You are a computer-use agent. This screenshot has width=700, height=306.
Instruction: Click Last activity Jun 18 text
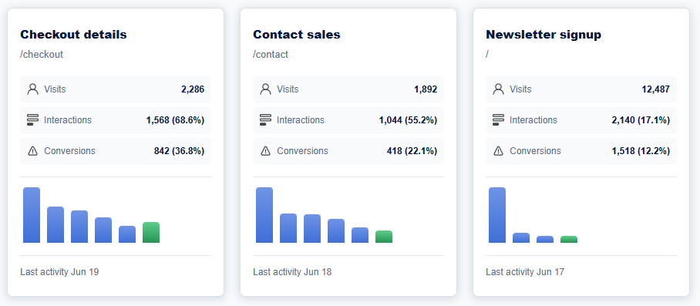click(x=292, y=271)
